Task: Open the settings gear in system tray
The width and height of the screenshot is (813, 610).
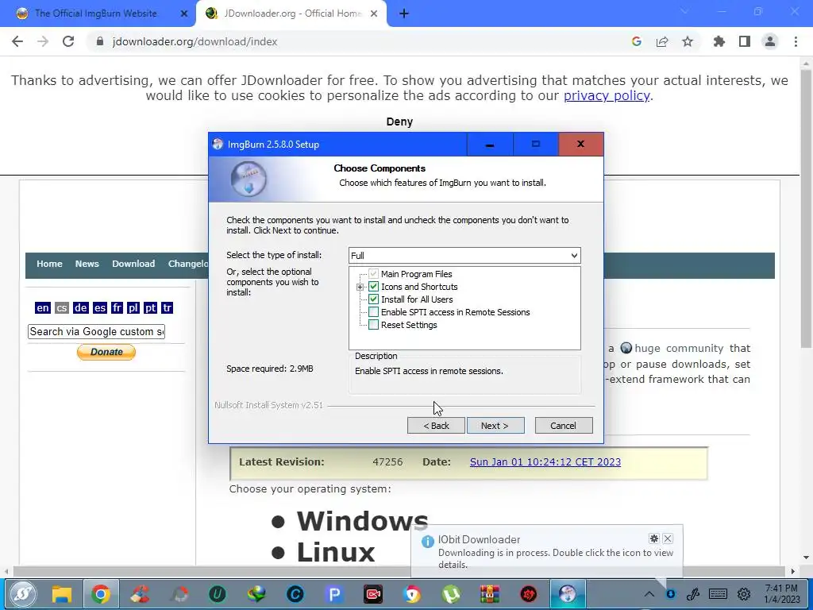Action: click(743, 594)
